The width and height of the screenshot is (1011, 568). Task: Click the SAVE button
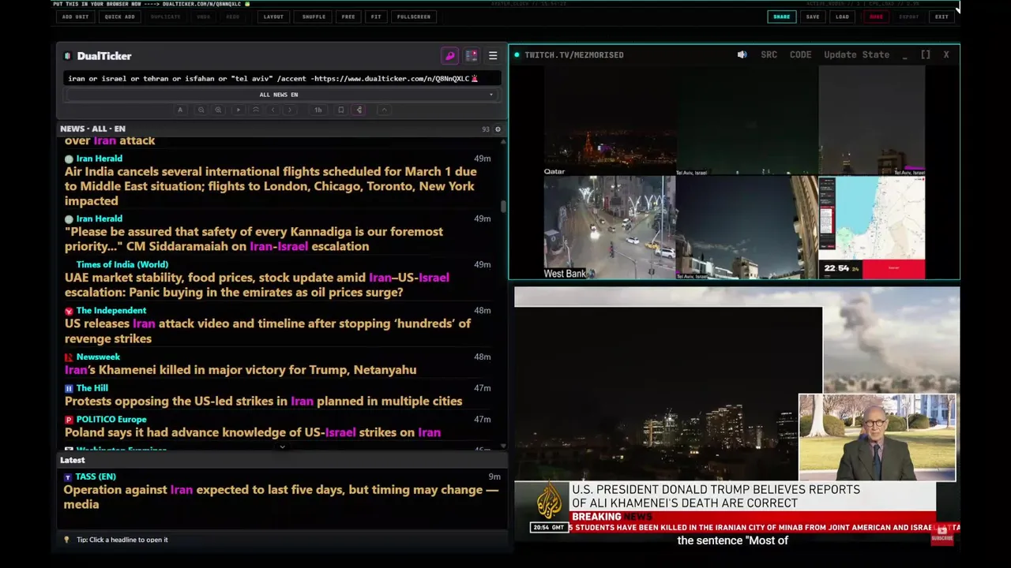point(813,17)
